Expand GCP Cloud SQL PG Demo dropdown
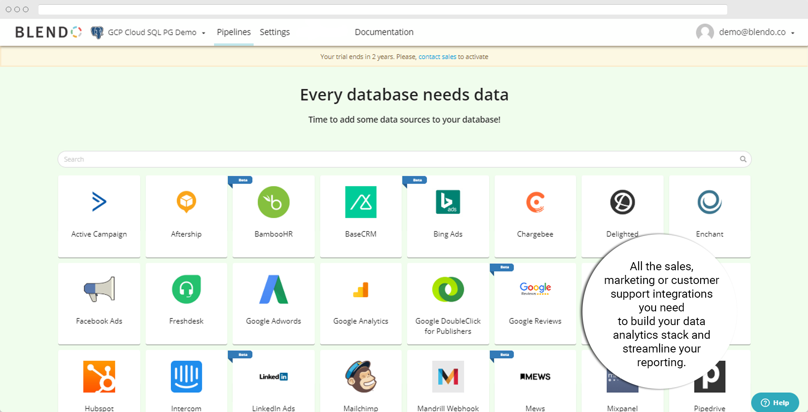This screenshot has width=808, height=412. point(157,33)
